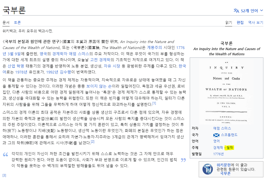Open the 위키문헌 link
Image resolution: width=274 pixels, height=186 pixels.
pyautogui.click(x=223, y=165)
